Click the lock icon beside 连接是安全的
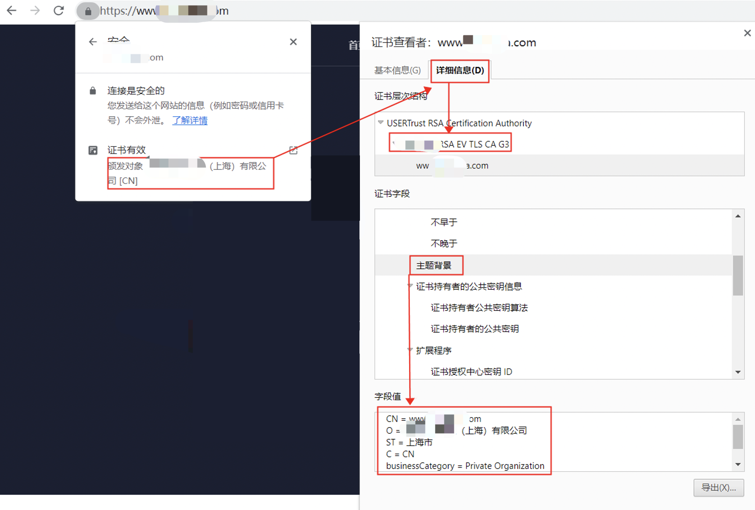The width and height of the screenshot is (755, 510). (x=93, y=91)
